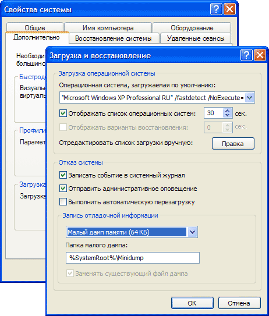
Task: Click the 30 seconds value field
Action: 214,113
